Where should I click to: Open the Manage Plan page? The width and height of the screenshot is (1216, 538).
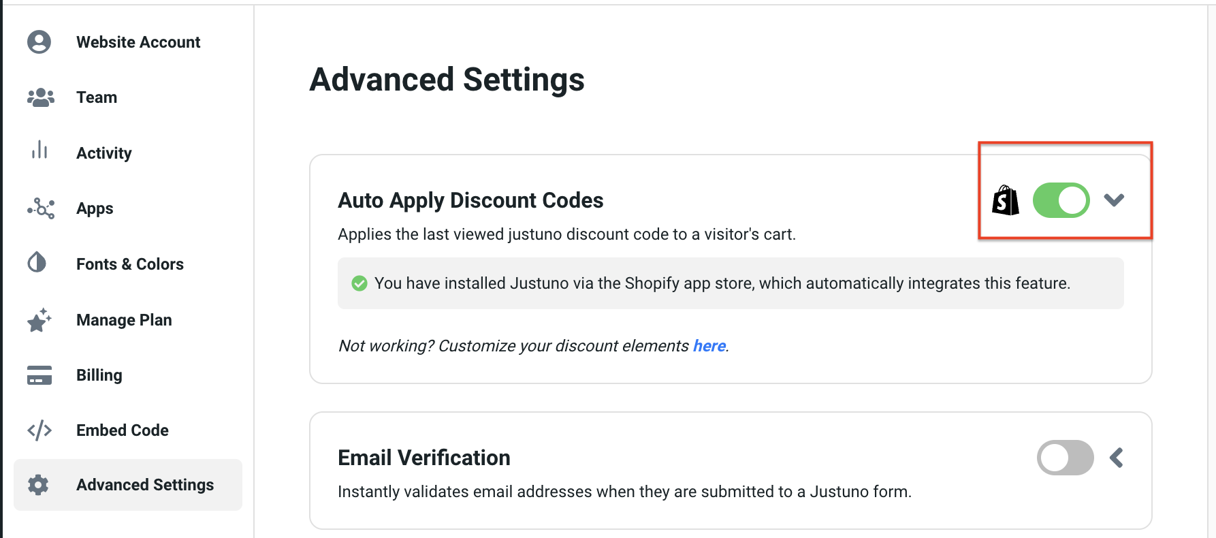point(124,320)
